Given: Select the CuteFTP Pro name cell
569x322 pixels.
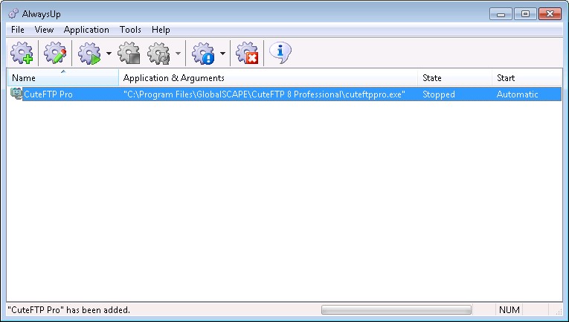Looking at the screenshot, I should point(48,94).
